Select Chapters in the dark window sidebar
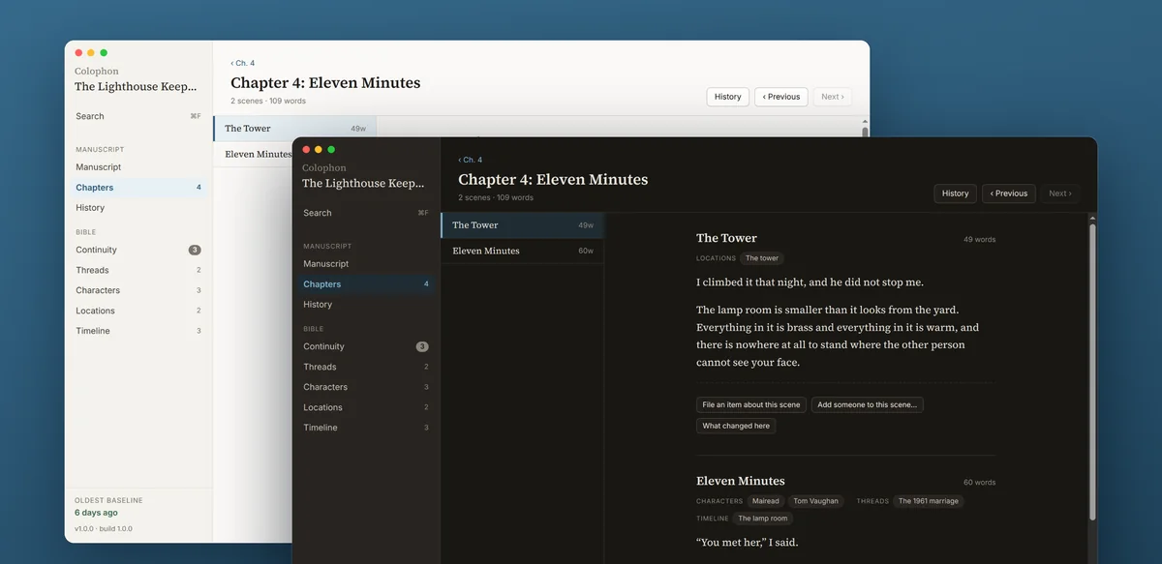This screenshot has width=1162, height=564. coord(366,284)
